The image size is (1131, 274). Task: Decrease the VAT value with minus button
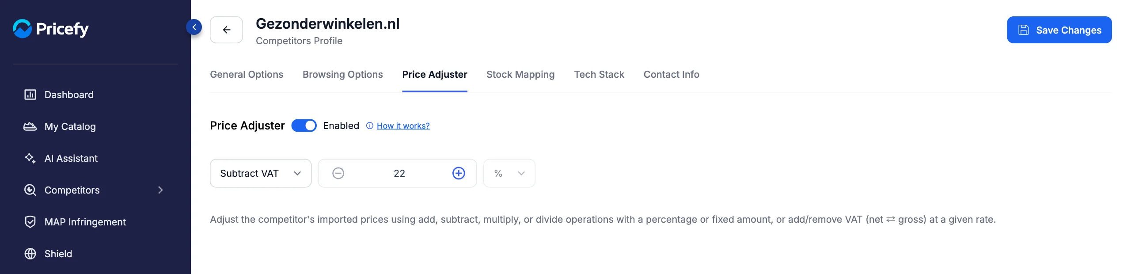[x=338, y=173]
